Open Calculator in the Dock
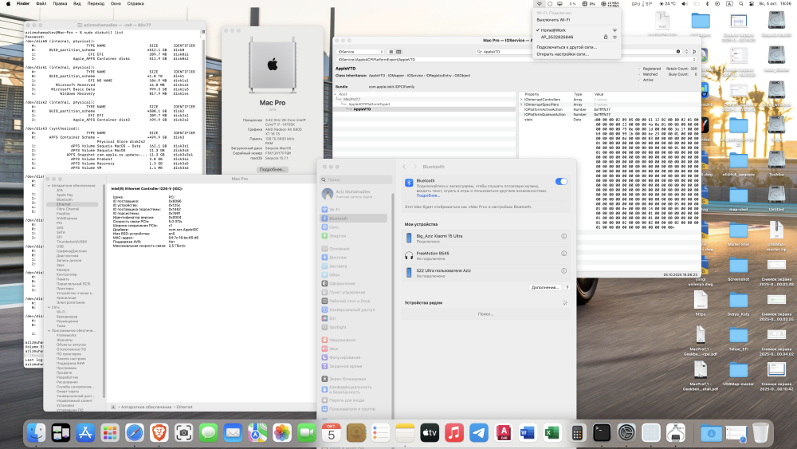Screen dimensions: 797x449 577,433
